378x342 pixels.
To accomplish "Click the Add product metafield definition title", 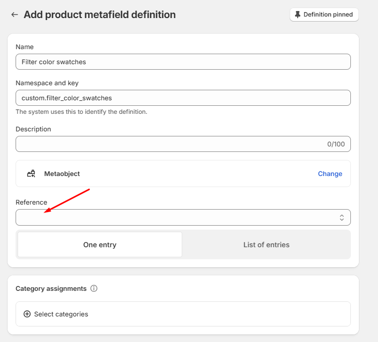I will pos(99,15).
